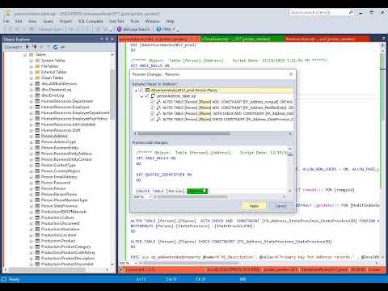Click the Apply button
Image resolution: width=388 pixels, height=291 pixels.
(x=254, y=206)
